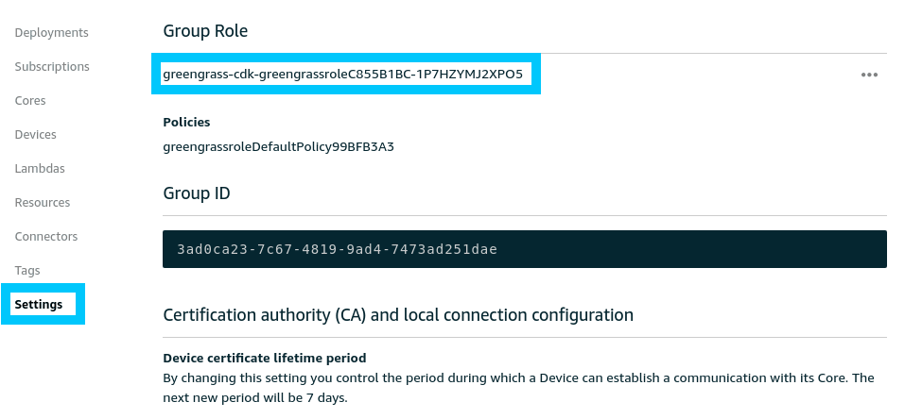Select the Resources sidebar item
The height and width of the screenshot is (419, 905).
(x=43, y=203)
